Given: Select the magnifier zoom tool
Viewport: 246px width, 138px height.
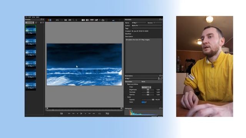Looking at the screenshot, I should (x=73, y=20).
